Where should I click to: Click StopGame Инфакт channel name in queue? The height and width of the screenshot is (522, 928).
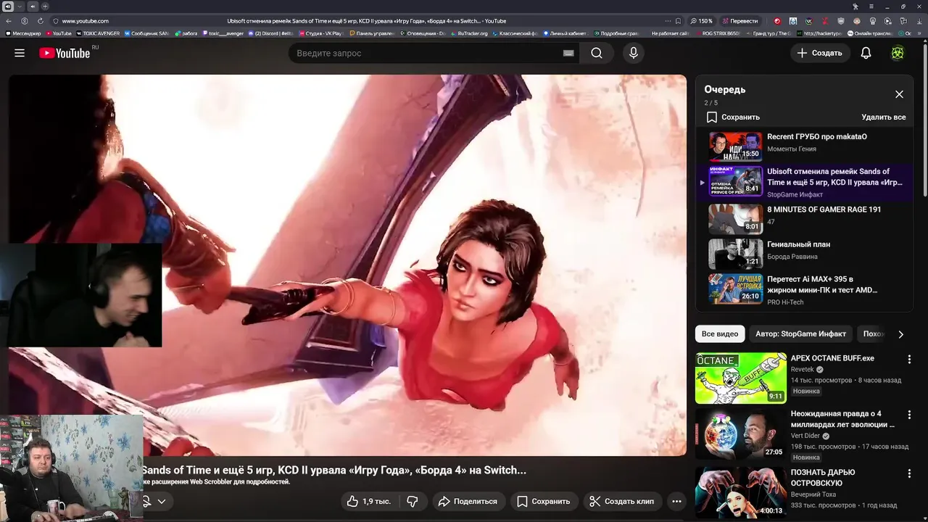[795, 194]
